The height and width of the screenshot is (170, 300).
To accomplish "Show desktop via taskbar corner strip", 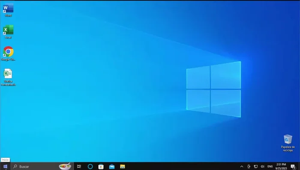I will 299,167.
